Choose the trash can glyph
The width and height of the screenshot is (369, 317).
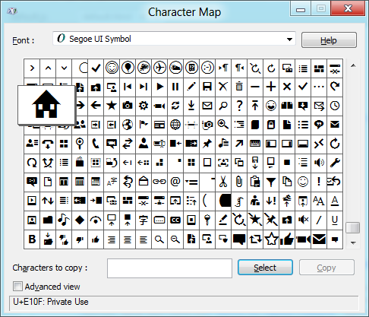tap(239, 87)
